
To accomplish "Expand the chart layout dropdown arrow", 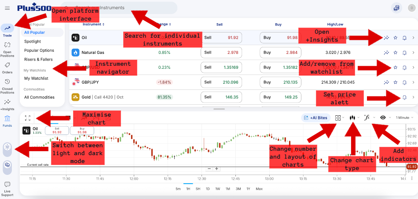I will [343, 118].
